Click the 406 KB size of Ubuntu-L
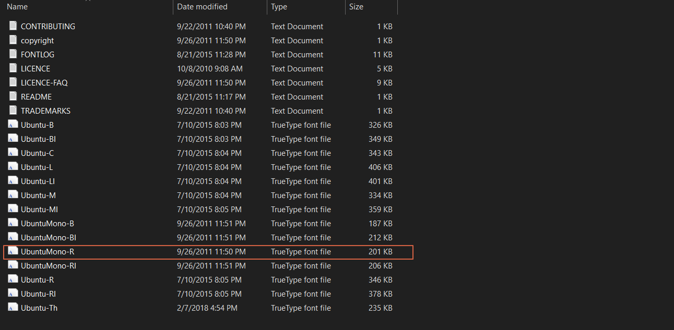Viewport: 674px width, 330px height. [x=380, y=167]
